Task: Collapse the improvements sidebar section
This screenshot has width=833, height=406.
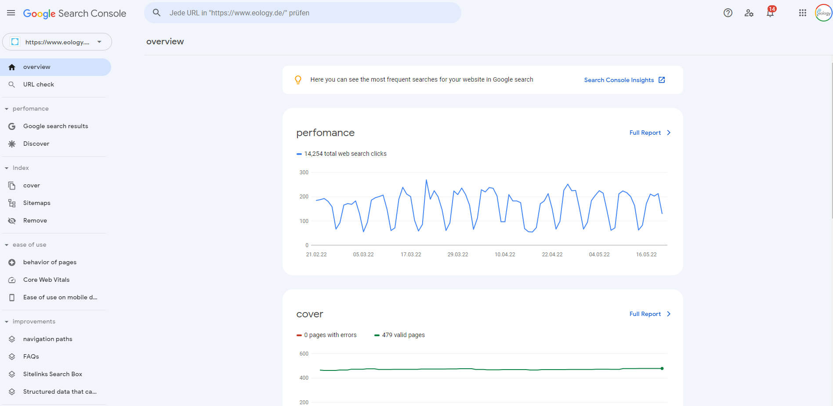Action: 7,322
